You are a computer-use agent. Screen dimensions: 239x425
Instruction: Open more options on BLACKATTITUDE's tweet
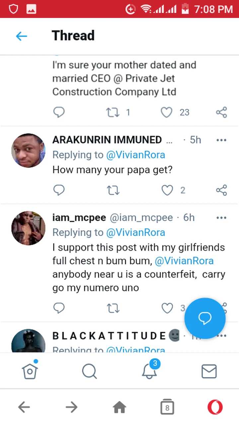coord(221,336)
